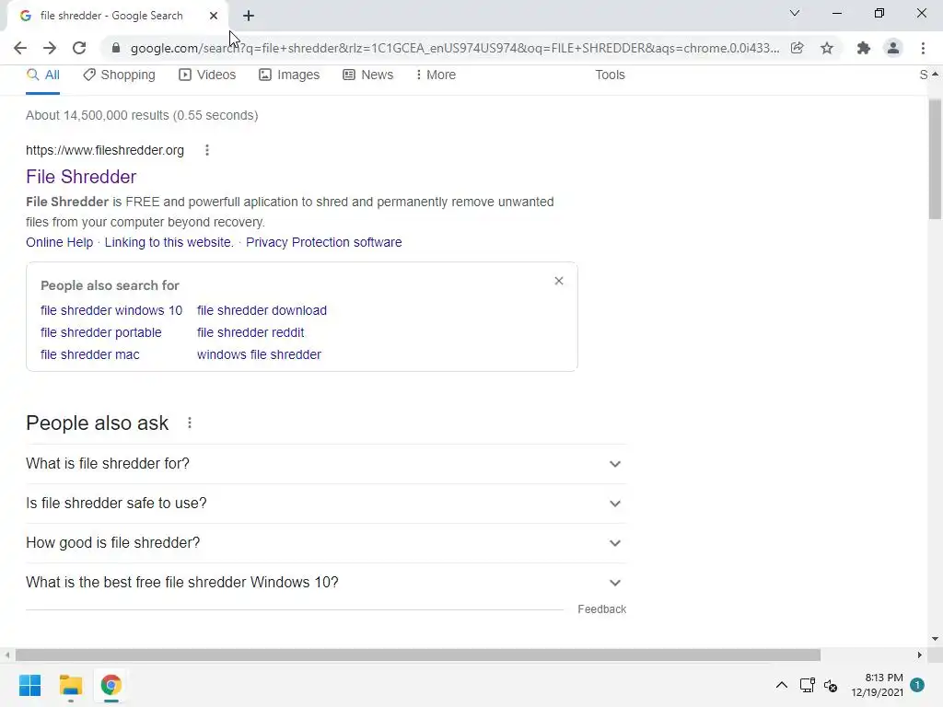Go back to the previous page
The width and height of the screenshot is (943, 707).
(x=20, y=48)
